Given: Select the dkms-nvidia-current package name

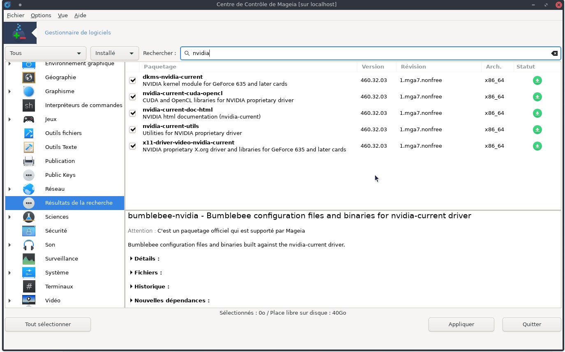Looking at the screenshot, I should pyautogui.click(x=173, y=77).
